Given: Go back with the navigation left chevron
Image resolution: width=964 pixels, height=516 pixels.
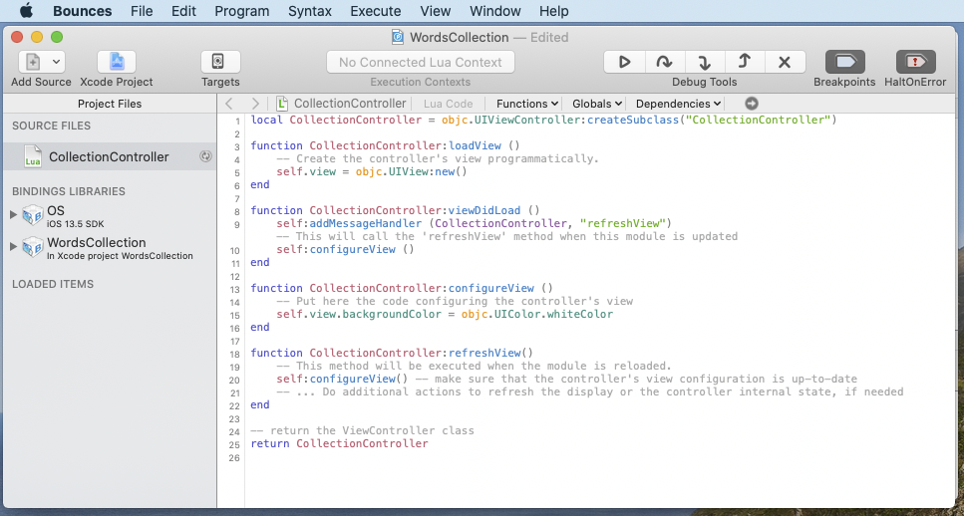Looking at the screenshot, I should pyautogui.click(x=228, y=104).
